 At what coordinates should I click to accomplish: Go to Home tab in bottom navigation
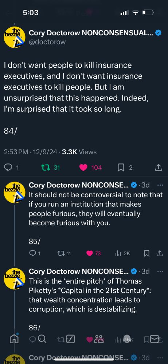[x=14, y=339]
